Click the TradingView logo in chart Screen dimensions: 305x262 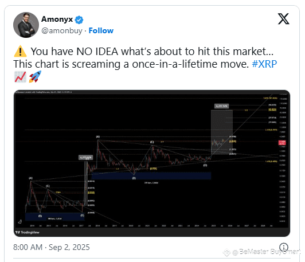pos(28,232)
